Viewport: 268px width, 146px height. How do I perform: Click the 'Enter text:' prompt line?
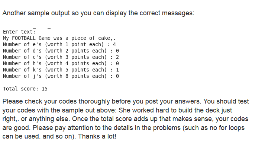(19, 32)
